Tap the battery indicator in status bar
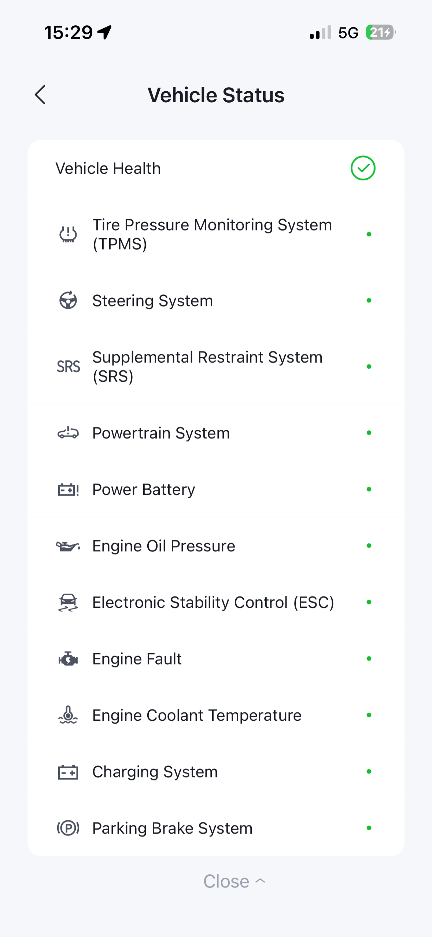The height and width of the screenshot is (937, 432). [381, 32]
